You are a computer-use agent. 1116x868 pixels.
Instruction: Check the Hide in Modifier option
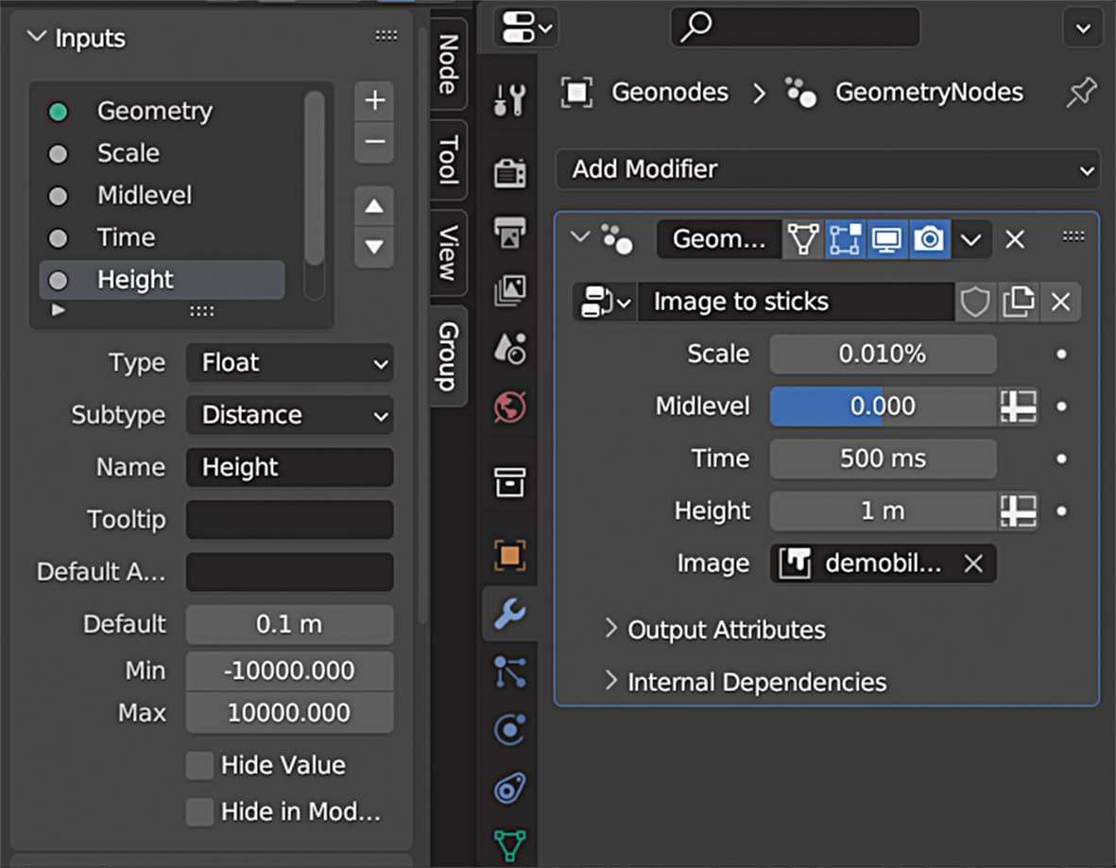point(198,811)
